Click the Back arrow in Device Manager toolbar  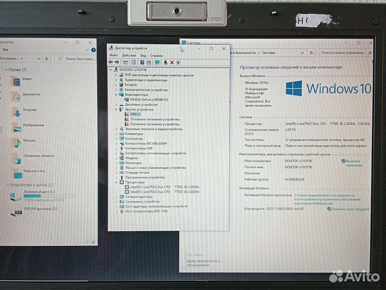click(110, 62)
